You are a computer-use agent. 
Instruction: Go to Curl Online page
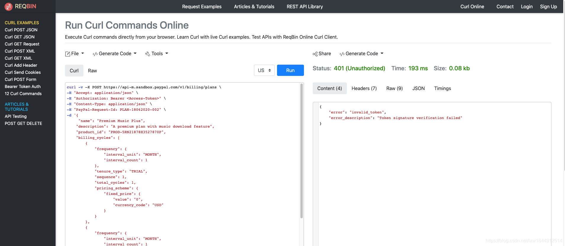point(472,6)
